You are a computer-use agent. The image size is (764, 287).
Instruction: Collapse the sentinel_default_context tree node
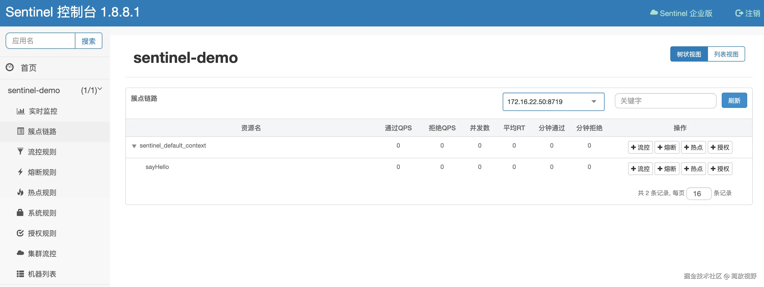[x=134, y=146]
